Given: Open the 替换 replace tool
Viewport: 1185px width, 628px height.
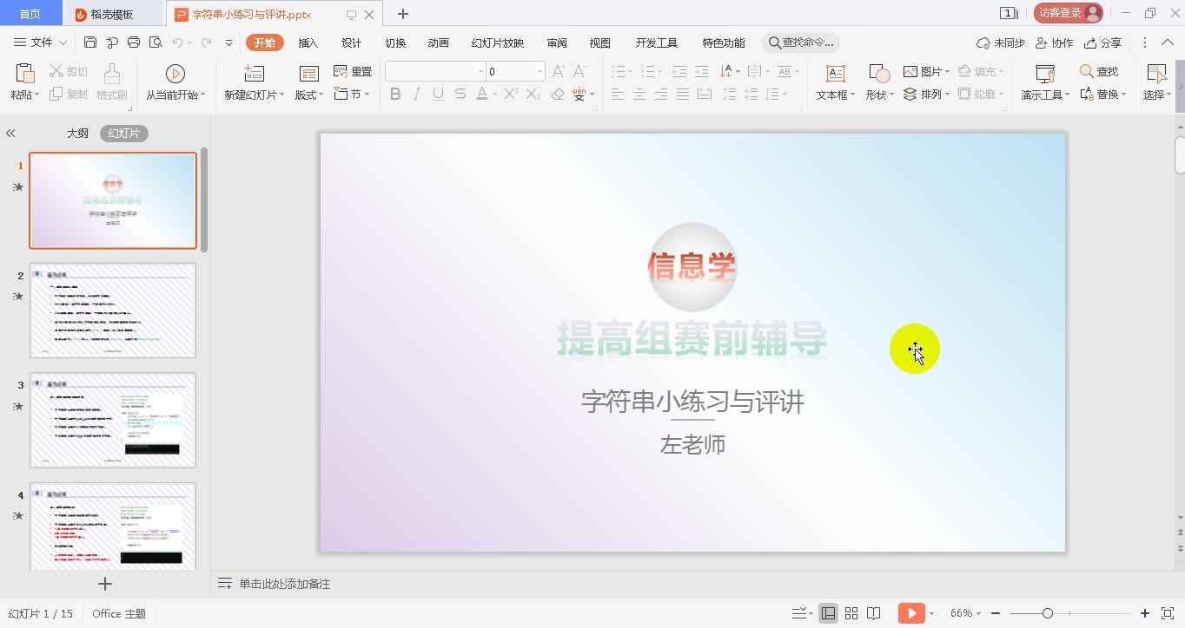Looking at the screenshot, I should tap(1099, 95).
